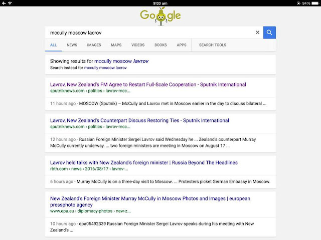This screenshot has height=240, width=321.
Task: Open Lavrov held talks Russia Beyond Headlines result
Action: [144, 162]
